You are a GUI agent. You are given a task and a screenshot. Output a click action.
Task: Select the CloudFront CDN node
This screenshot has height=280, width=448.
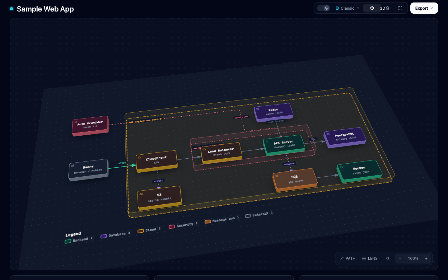(x=157, y=161)
